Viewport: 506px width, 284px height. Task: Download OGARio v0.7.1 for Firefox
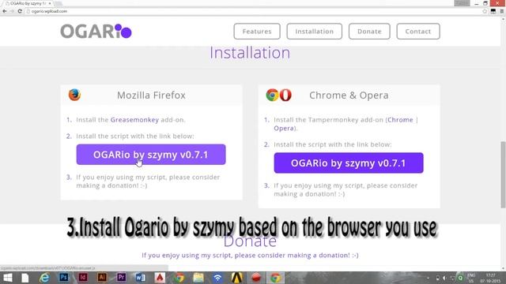[x=151, y=155]
